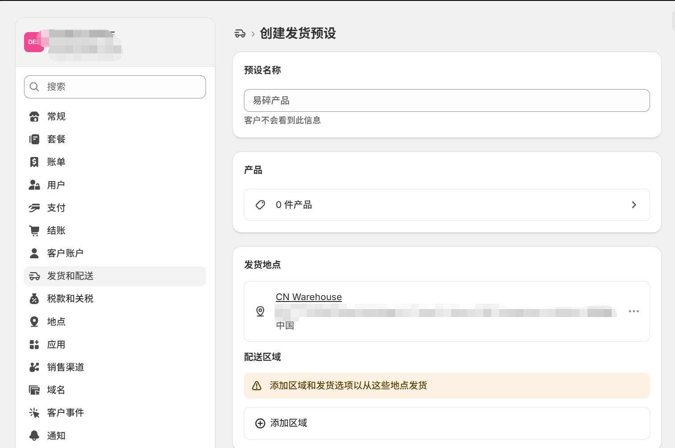Click the 税款和关税 taxes icon
The image size is (675, 448).
coord(34,299)
